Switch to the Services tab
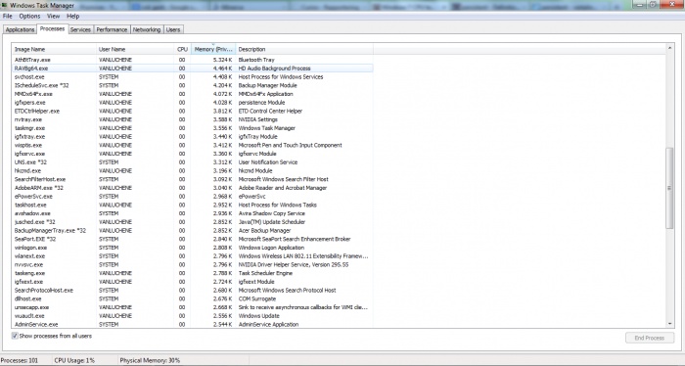Image resolution: width=685 pixels, height=366 pixels. tap(80, 29)
